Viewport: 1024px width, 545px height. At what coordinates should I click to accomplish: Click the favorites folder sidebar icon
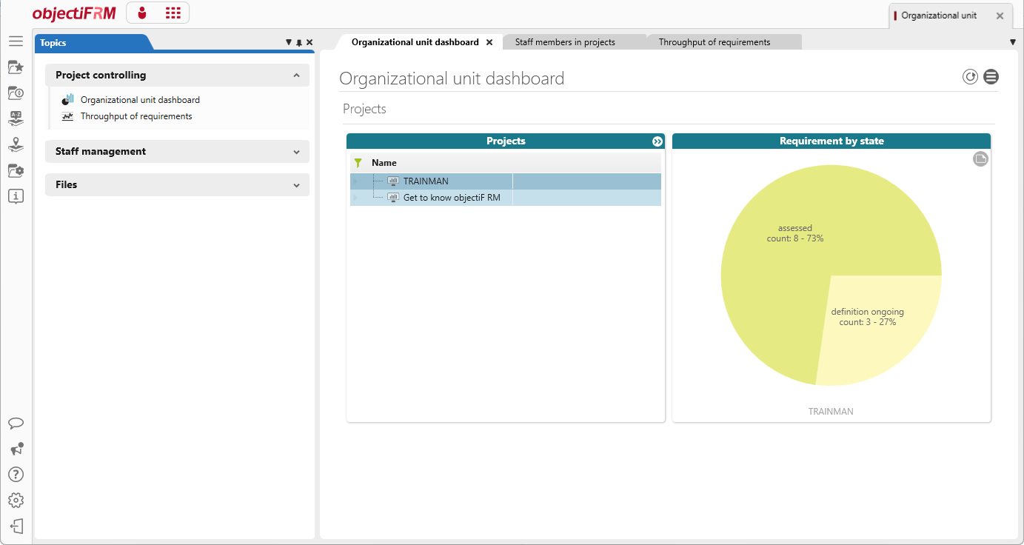(16, 67)
